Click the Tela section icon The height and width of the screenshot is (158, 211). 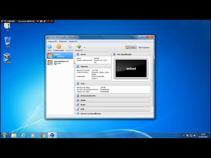pyautogui.click(x=78, y=84)
